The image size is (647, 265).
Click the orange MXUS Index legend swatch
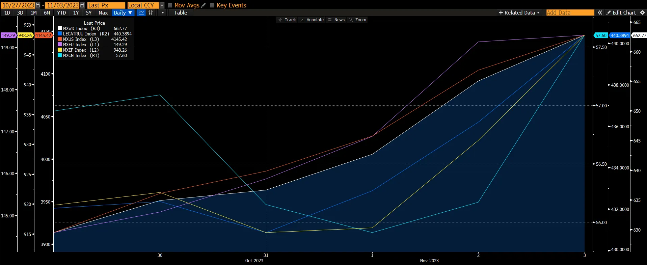click(60, 39)
